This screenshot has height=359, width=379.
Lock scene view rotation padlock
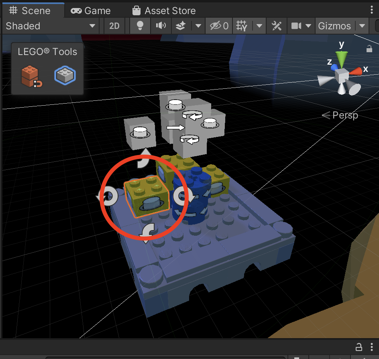pyautogui.click(x=369, y=49)
